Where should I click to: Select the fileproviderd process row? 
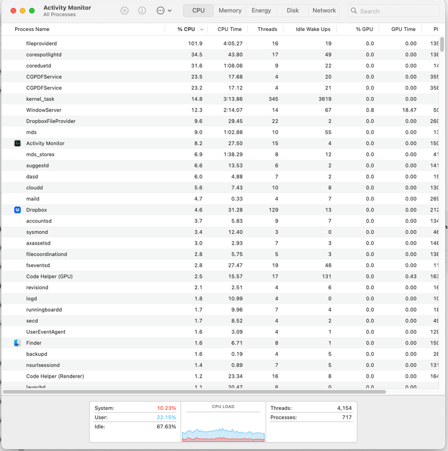point(220,43)
